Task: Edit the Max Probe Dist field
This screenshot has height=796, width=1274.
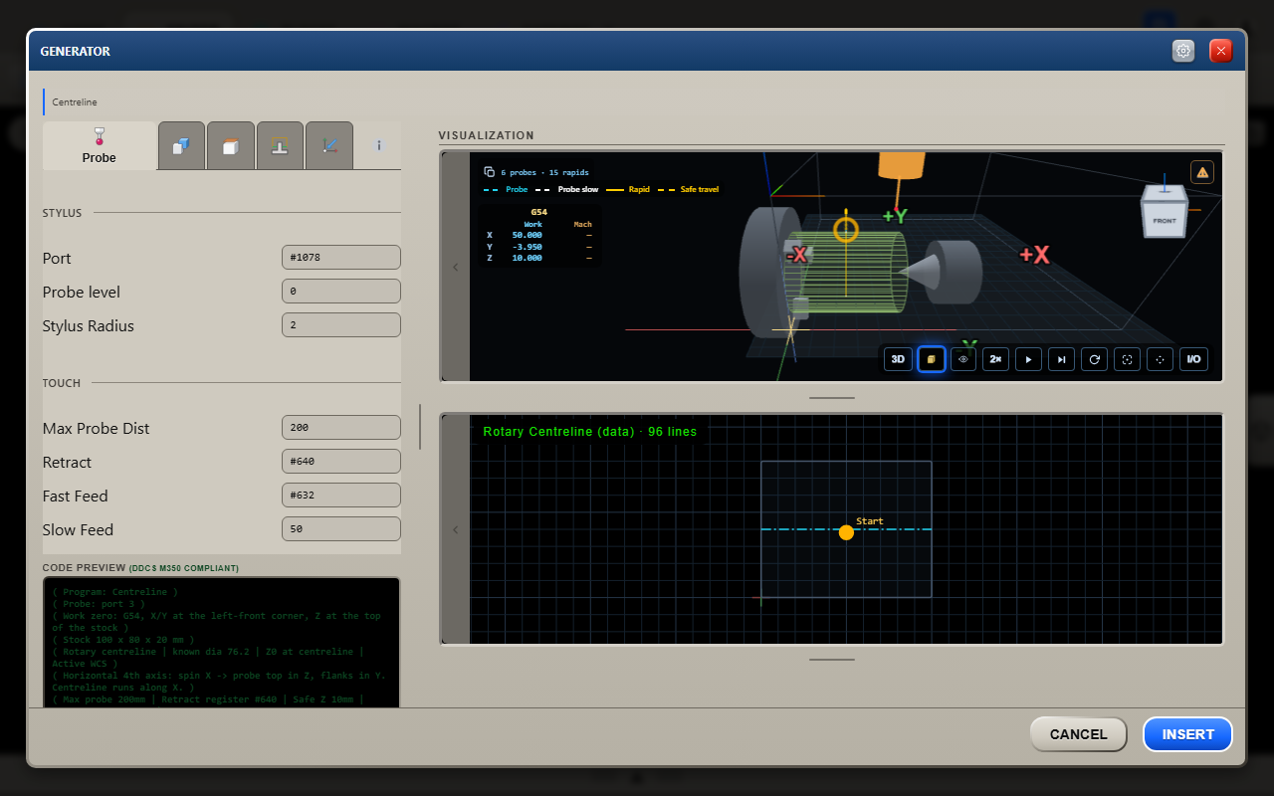Action: tap(341, 428)
